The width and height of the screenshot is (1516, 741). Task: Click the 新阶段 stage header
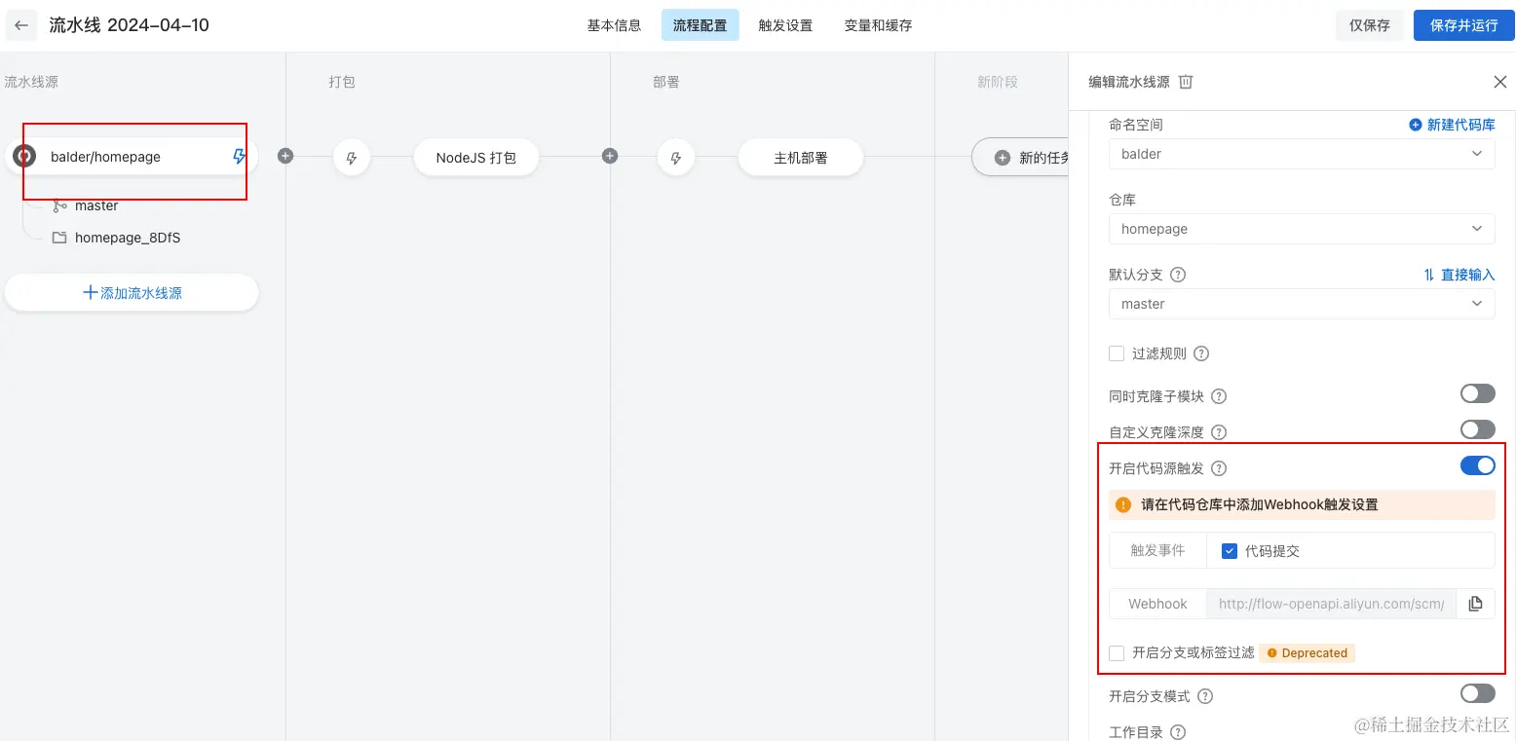click(x=998, y=82)
